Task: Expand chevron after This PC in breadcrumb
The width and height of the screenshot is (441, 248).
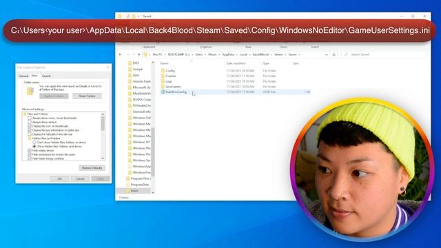Action: point(165,54)
